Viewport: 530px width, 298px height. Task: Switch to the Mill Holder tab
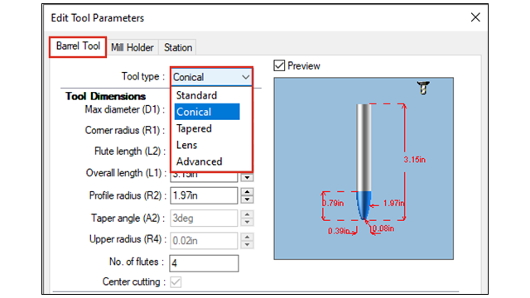[132, 47]
